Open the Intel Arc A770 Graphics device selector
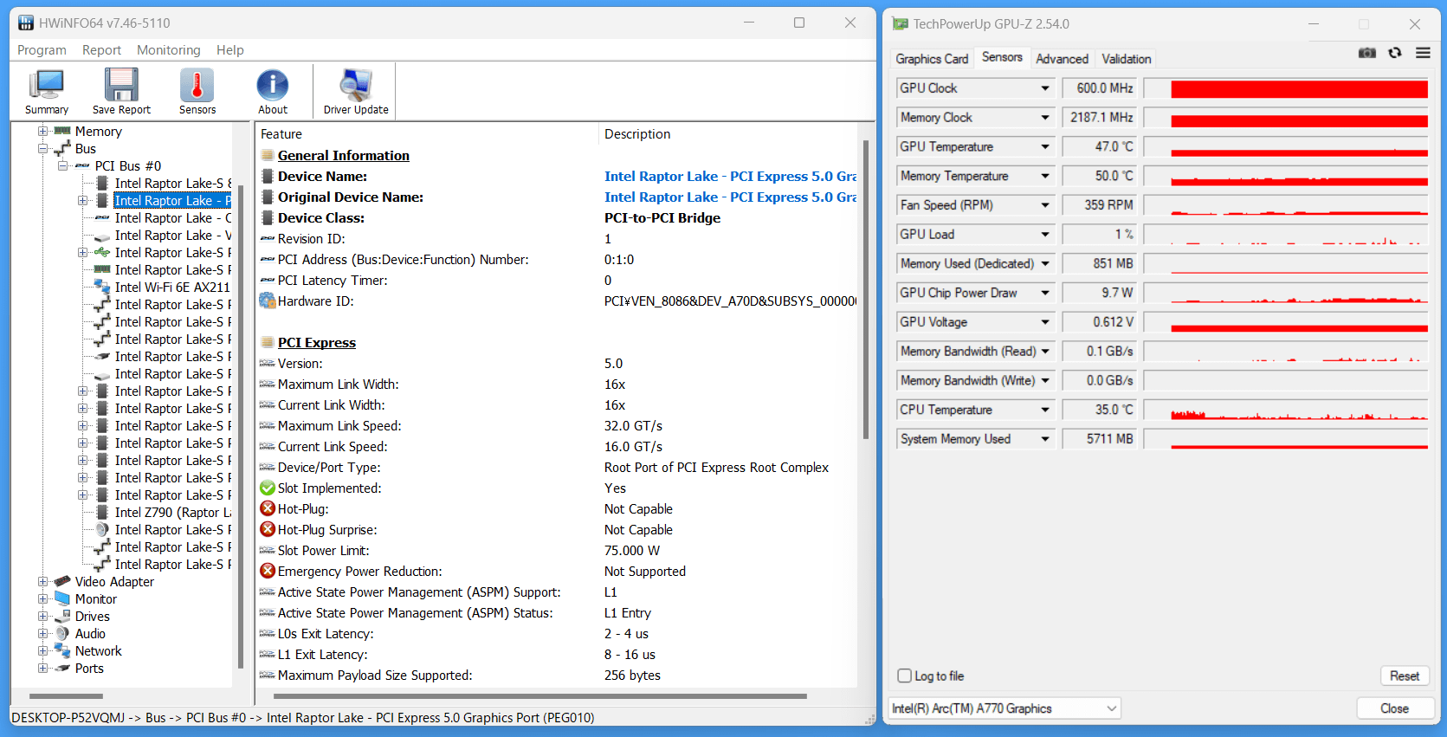Image resolution: width=1447 pixels, height=737 pixels. point(1005,708)
